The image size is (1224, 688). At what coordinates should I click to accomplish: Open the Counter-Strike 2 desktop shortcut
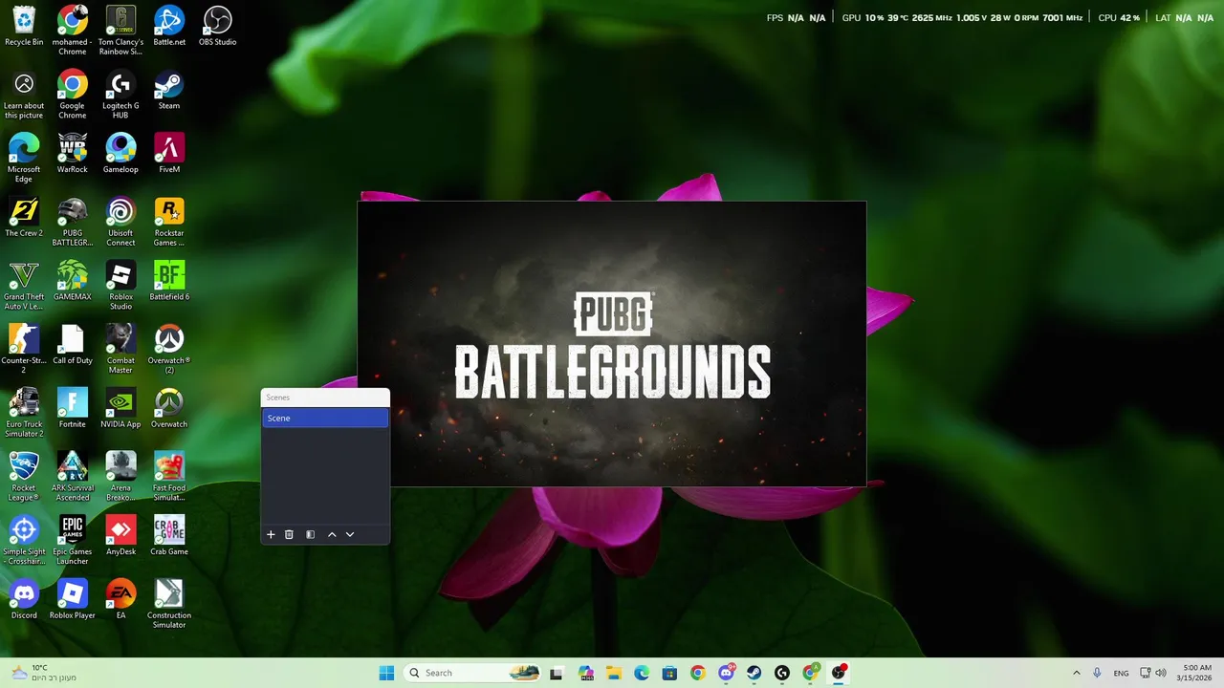point(24,349)
